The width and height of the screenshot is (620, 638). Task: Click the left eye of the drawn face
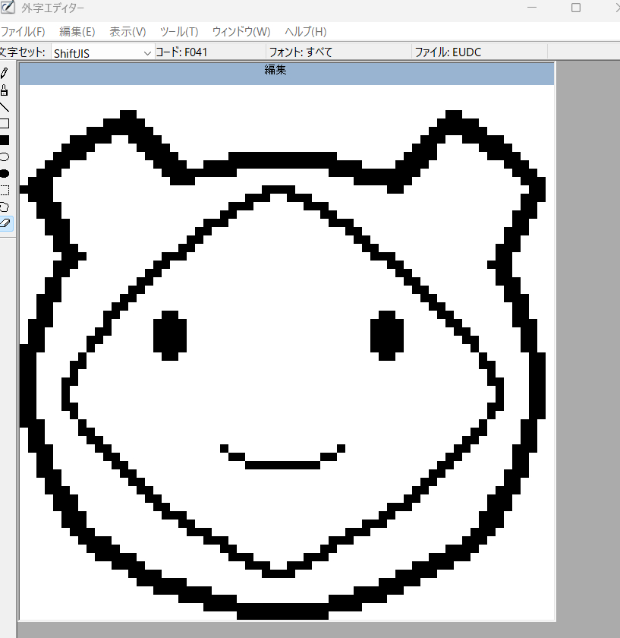coord(170,335)
